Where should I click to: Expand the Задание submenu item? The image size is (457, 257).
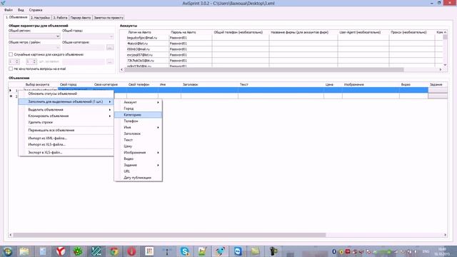tap(138, 165)
